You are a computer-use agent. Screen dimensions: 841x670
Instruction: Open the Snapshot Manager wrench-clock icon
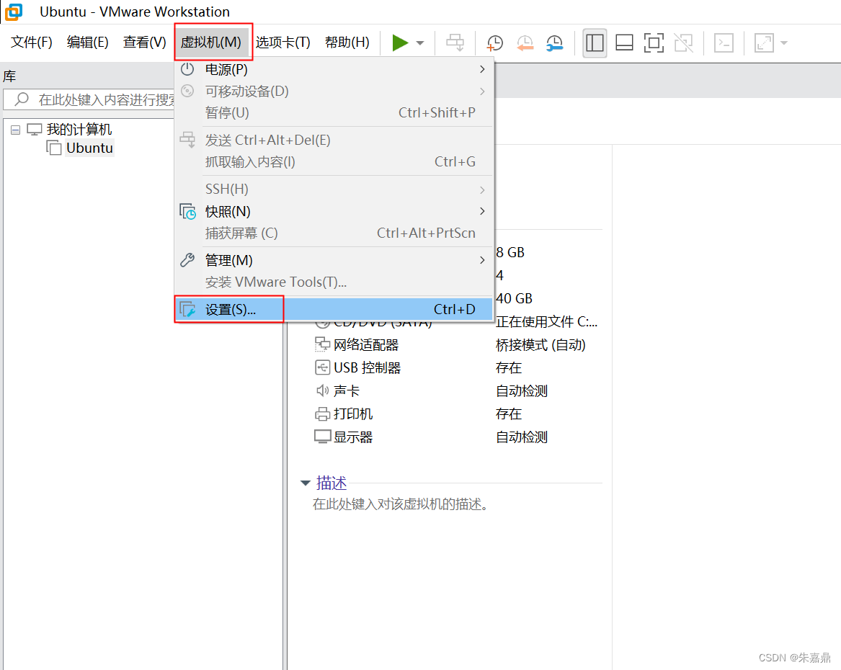pos(555,43)
